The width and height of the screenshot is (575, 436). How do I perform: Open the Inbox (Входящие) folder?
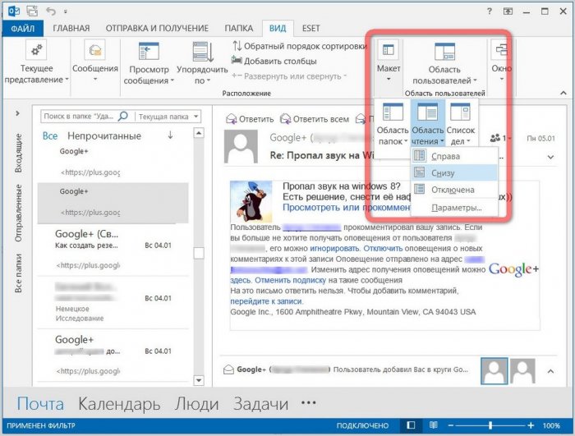coord(18,153)
